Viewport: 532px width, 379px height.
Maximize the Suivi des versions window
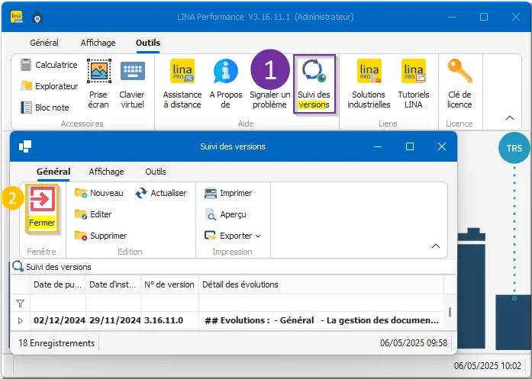pyautogui.click(x=410, y=146)
